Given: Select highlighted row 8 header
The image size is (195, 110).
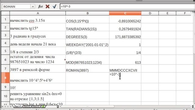Looking at the screenshot, I should (5, 78).
